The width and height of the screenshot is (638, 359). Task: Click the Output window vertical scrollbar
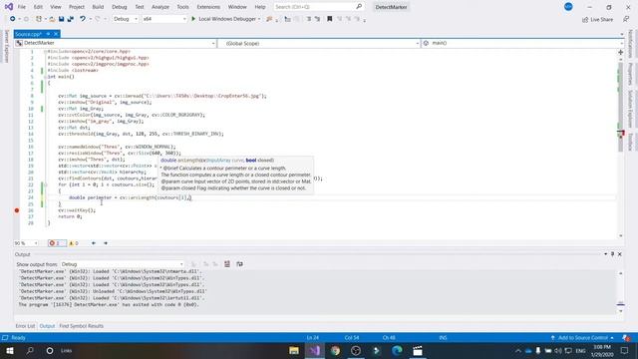(620, 292)
